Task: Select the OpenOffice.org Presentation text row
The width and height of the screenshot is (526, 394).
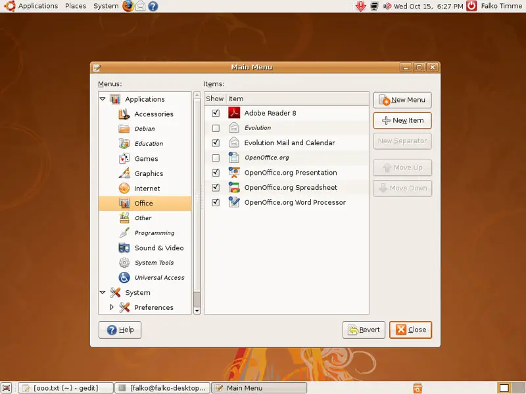Action: [286, 173]
